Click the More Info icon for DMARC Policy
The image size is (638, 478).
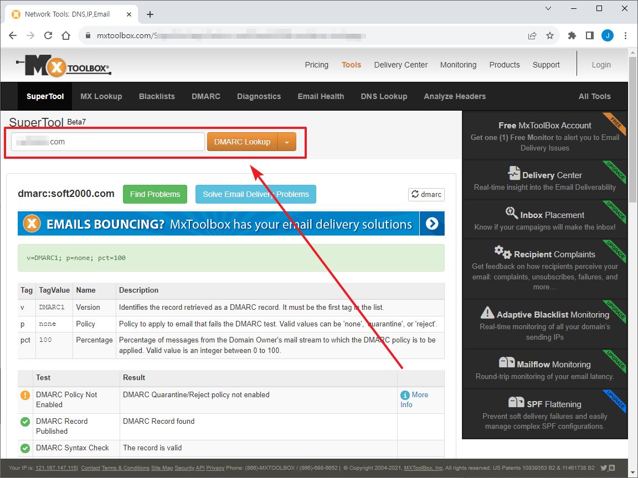point(405,395)
